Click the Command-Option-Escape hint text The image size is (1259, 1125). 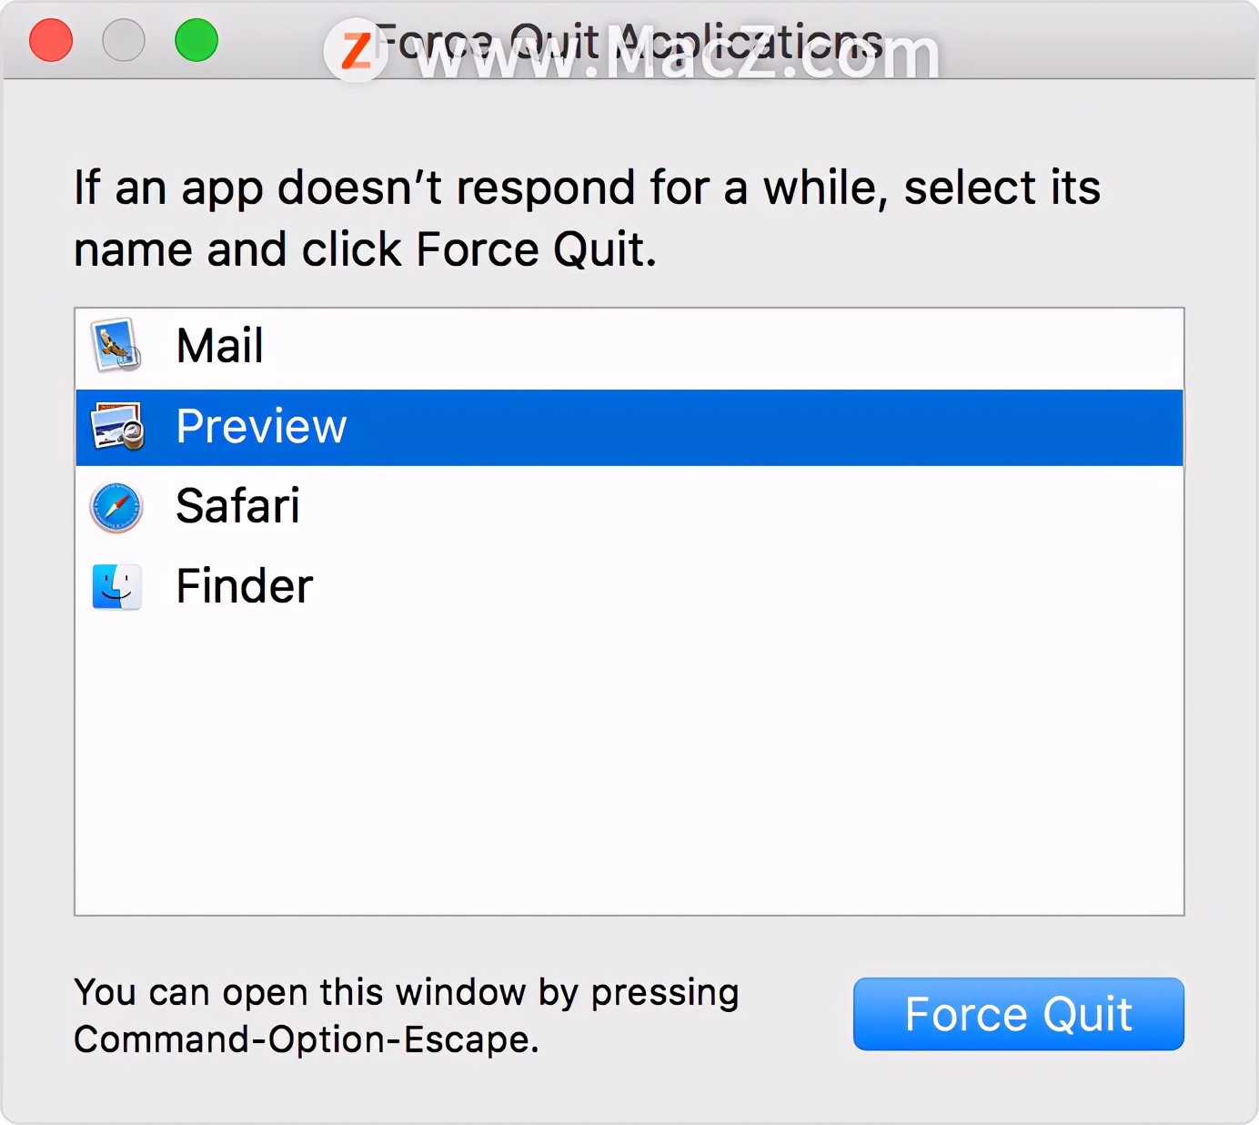click(x=407, y=1016)
